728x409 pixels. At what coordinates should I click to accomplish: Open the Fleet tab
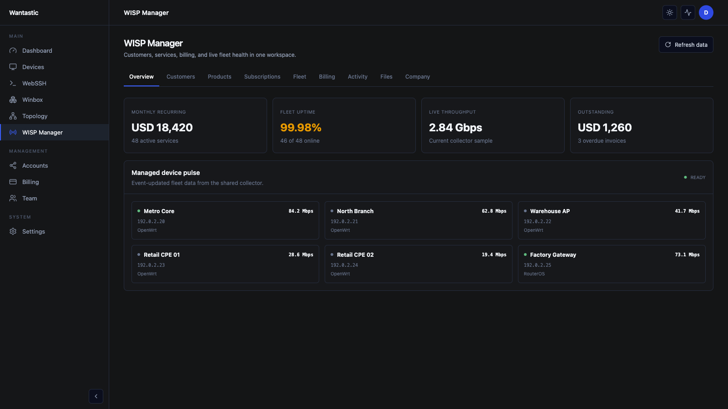point(300,77)
